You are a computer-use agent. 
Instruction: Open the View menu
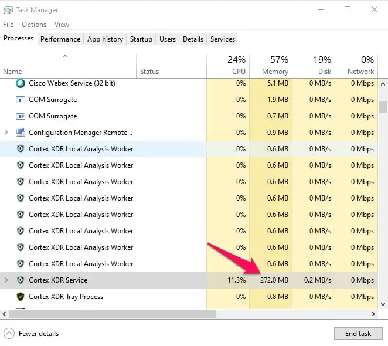(x=62, y=25)
